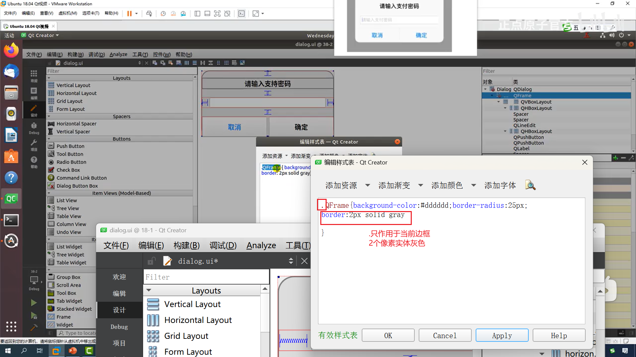Click the Apply button in stylesheet dialog
This screenshot has height=357, width=636.
(x=502, y=335)
